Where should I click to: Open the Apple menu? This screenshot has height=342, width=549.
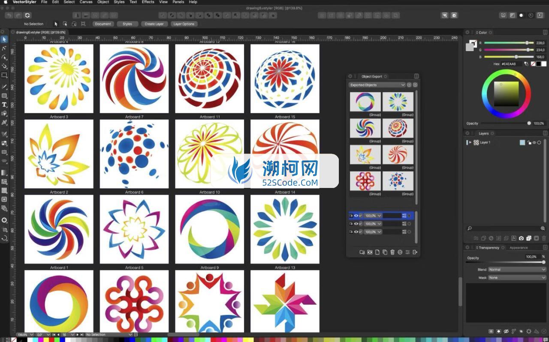click(x=6, y=2)
